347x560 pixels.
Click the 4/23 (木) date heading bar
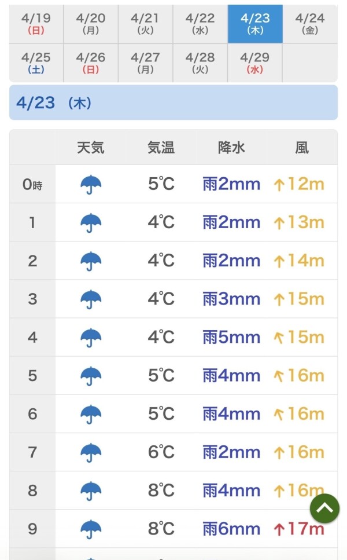(x=173, y=103)
